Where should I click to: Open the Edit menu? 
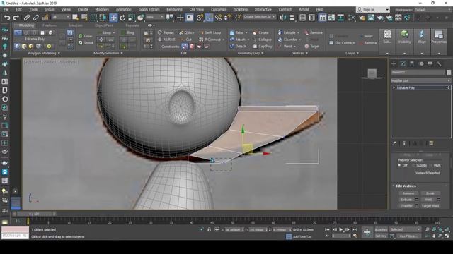tap(18, 9)
